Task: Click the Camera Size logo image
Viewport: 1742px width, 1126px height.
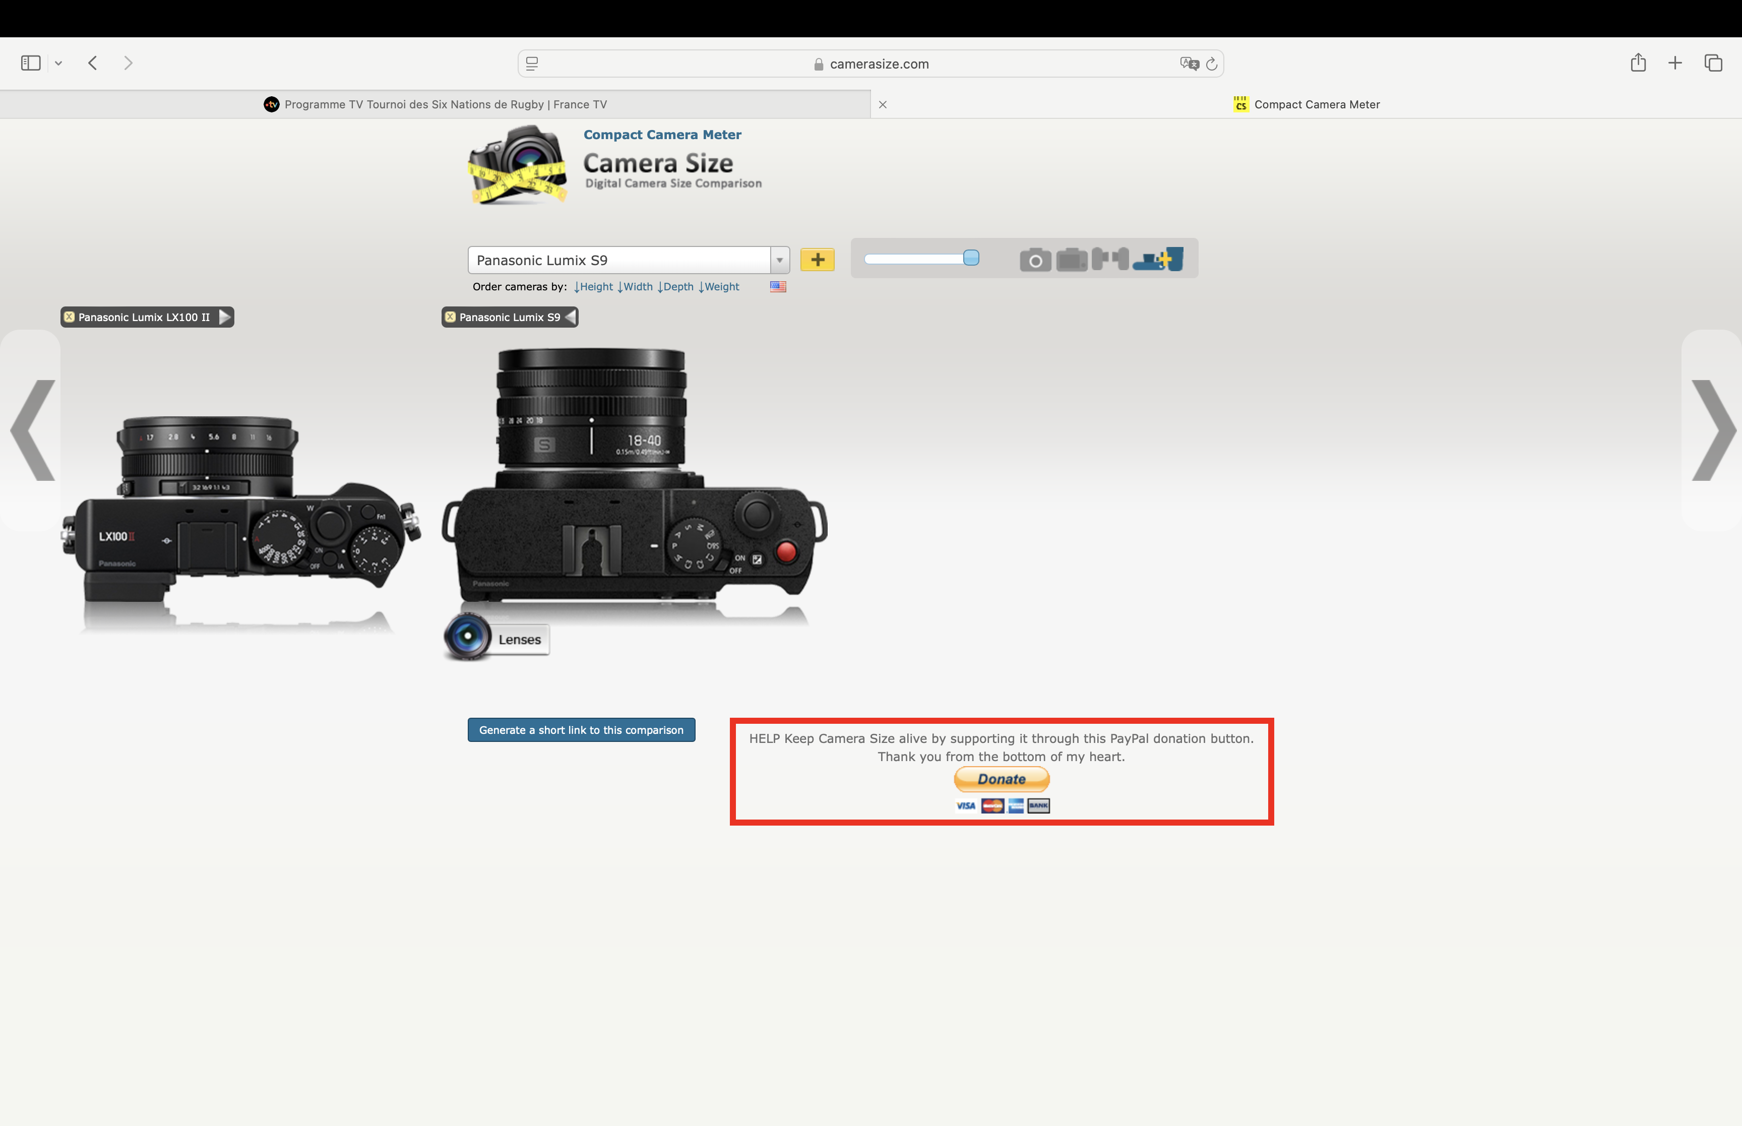Action: pos(518,165)
